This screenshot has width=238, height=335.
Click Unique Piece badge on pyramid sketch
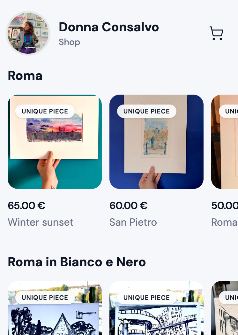[45, 298]
